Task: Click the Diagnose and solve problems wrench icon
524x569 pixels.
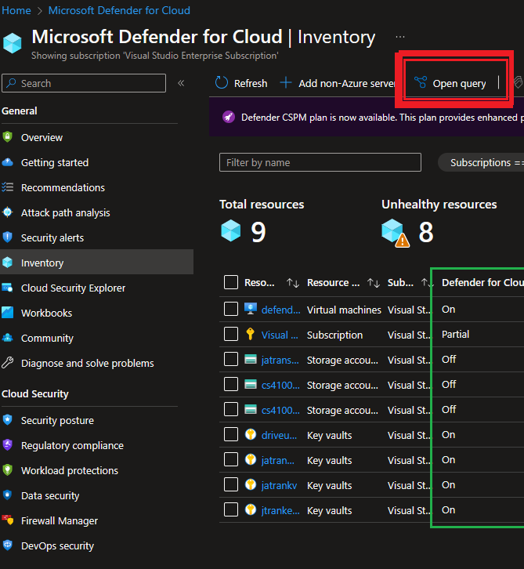Action: pyautogui.click(x=7, y=363)
